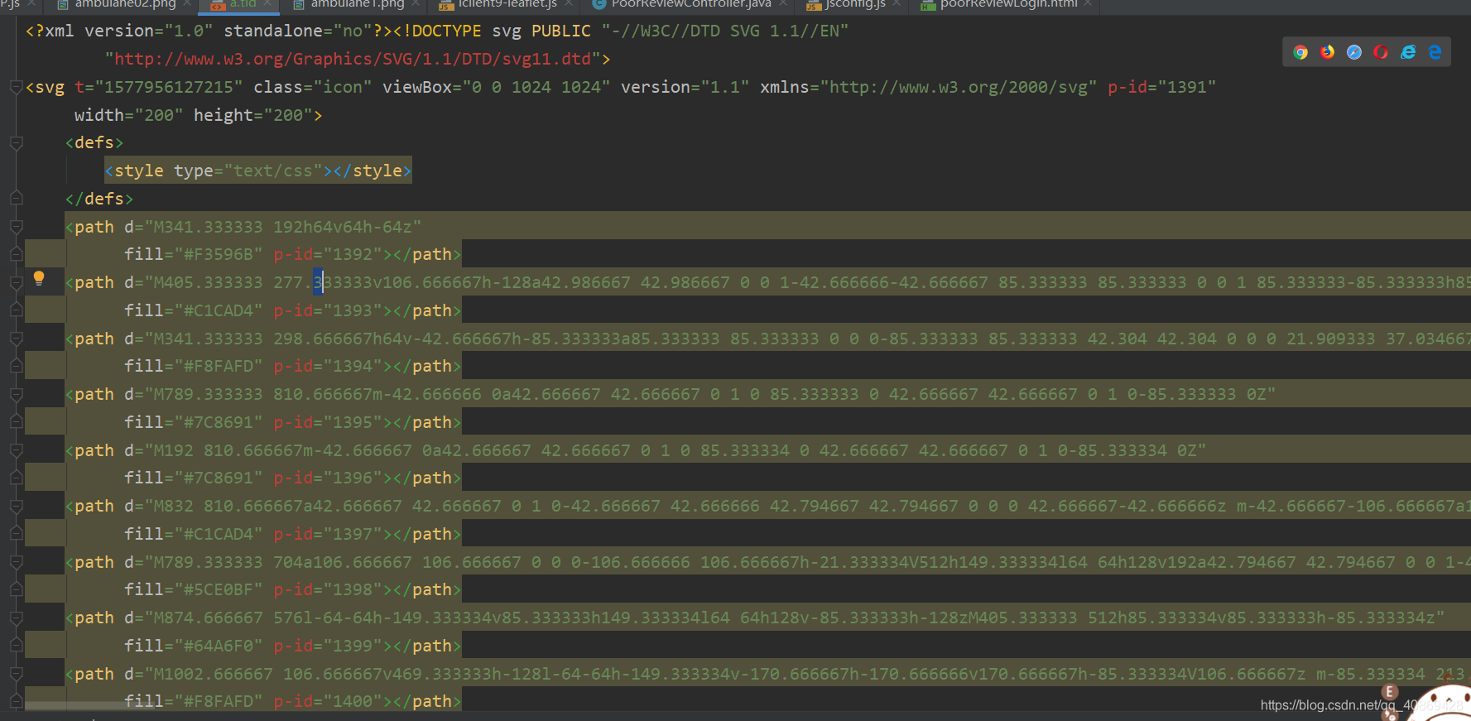Open the leaflet.js editor tab
1471x721 pixels.
point(506,4)
